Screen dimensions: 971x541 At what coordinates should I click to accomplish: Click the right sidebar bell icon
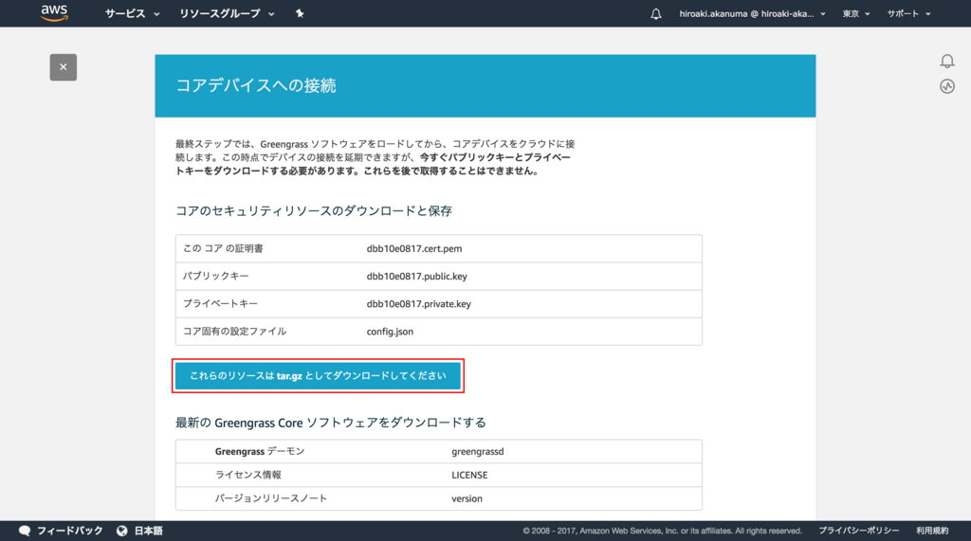click(947, 61)
